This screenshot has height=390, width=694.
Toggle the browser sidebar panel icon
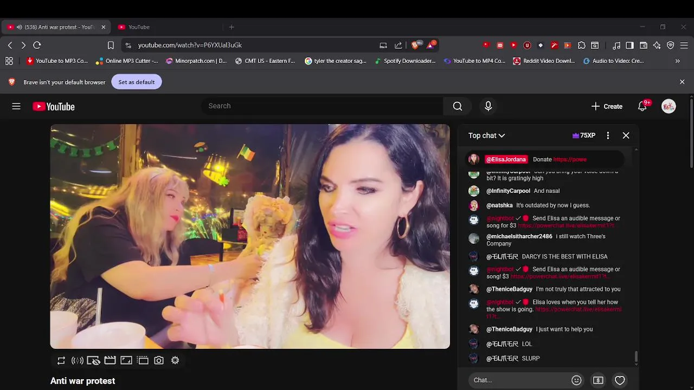[x=629, y=45]
